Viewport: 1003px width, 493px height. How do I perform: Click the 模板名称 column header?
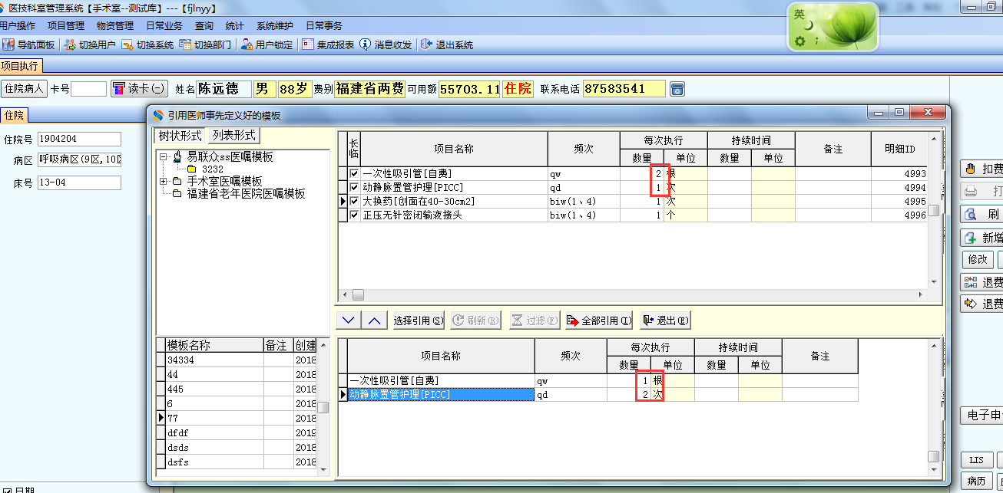click(x=214, y=346)
